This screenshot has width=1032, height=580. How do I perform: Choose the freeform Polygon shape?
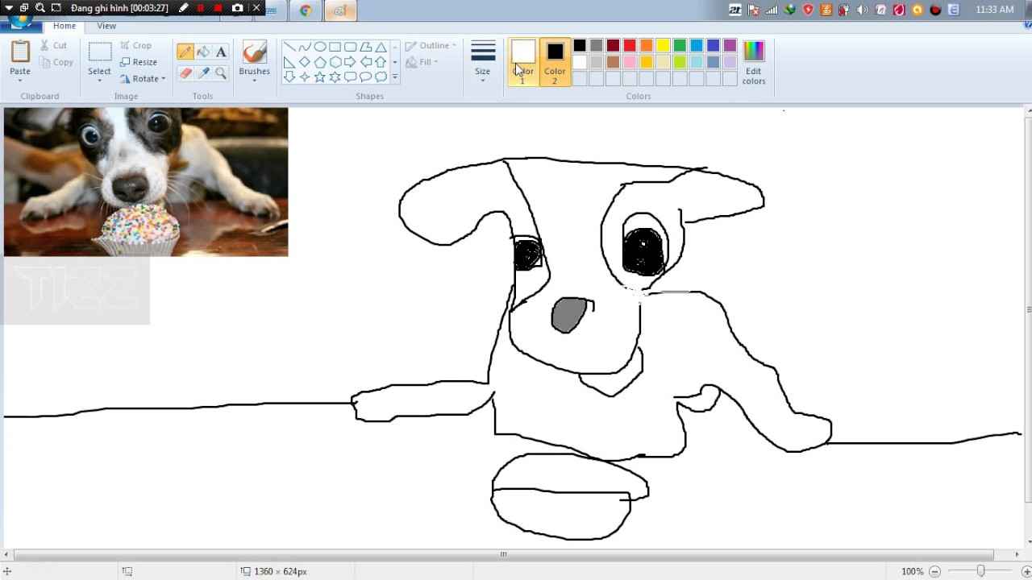tap(365, 47)
